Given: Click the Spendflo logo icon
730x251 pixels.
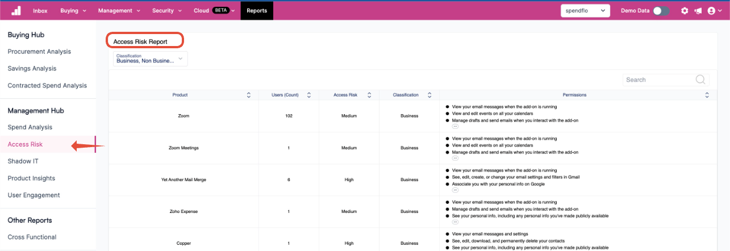Looking at the screenshot, I should [16, 10].
